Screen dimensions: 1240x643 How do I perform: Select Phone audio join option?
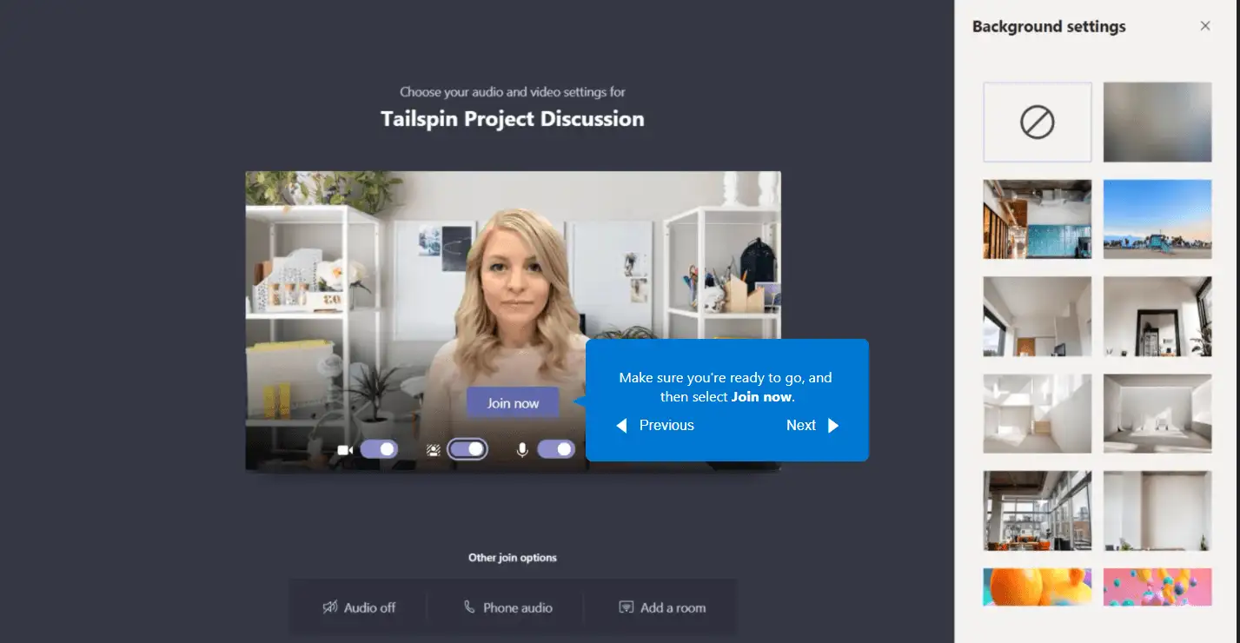[507, 607]
